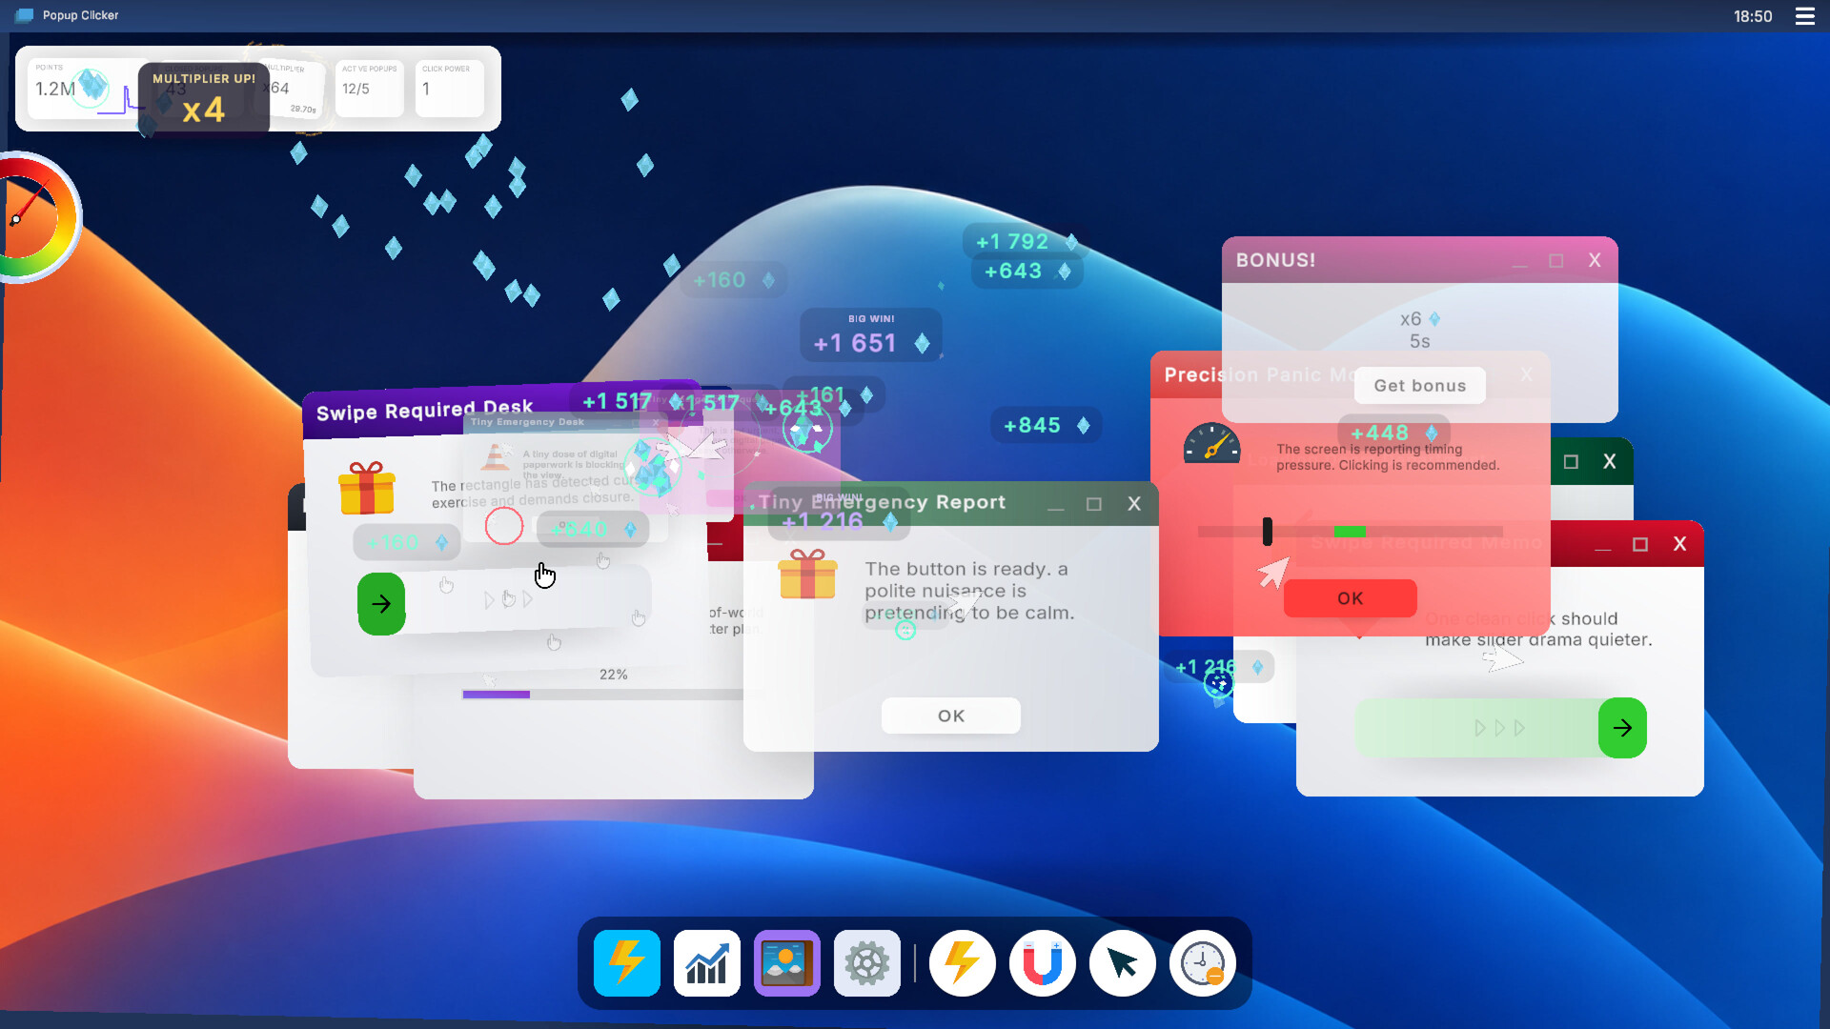
Task: Click the red OK button in Precision Panic
Action: (x=1350, y=598)
